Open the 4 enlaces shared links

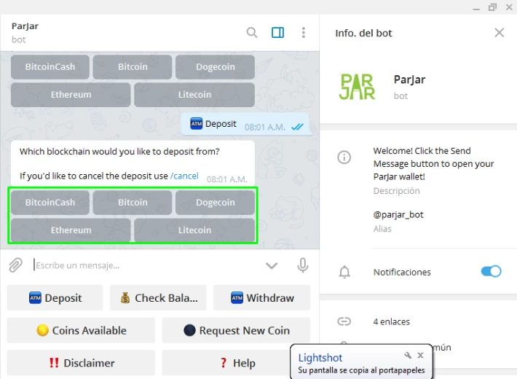(391, 321)
